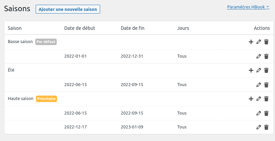This screenshot has height=141, width=275.
Task: Delete the Basse saison season
Action: tap(267, 42)
